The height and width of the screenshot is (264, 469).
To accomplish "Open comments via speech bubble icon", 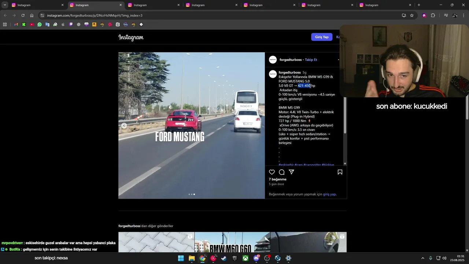I will coord(282,172).
